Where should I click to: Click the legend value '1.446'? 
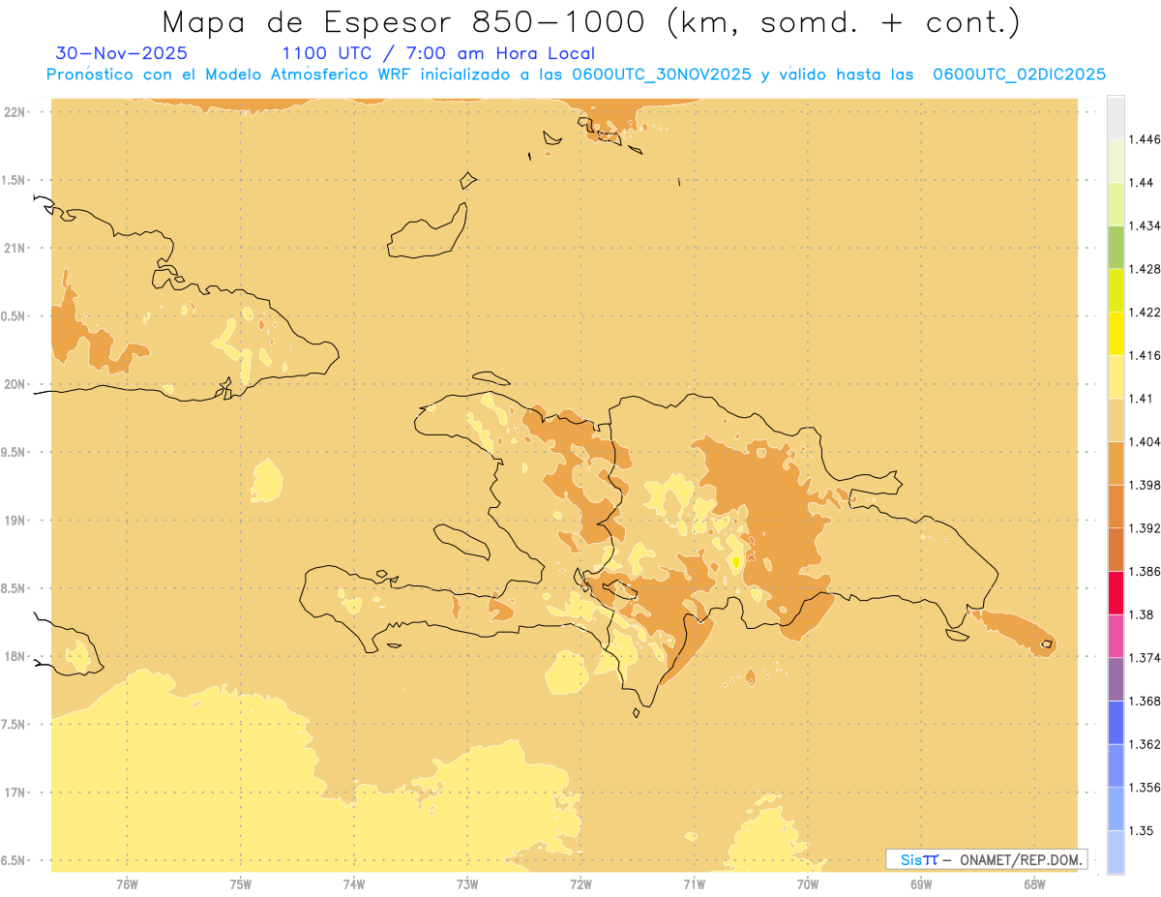tap(1145, 139)
